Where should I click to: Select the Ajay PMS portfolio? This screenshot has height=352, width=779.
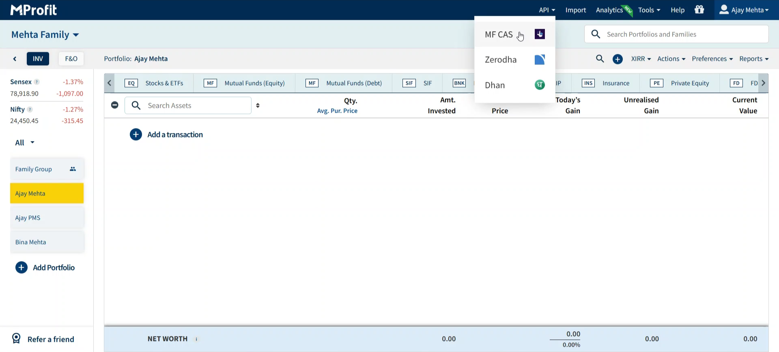(x=47, y=218)
